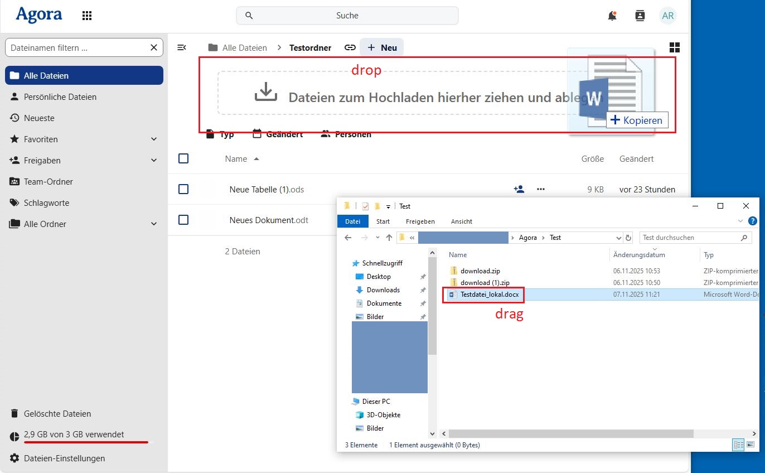Toggle the select all files checkbox
The width and height of the screenshot is (765, 473).
[183, 159]
